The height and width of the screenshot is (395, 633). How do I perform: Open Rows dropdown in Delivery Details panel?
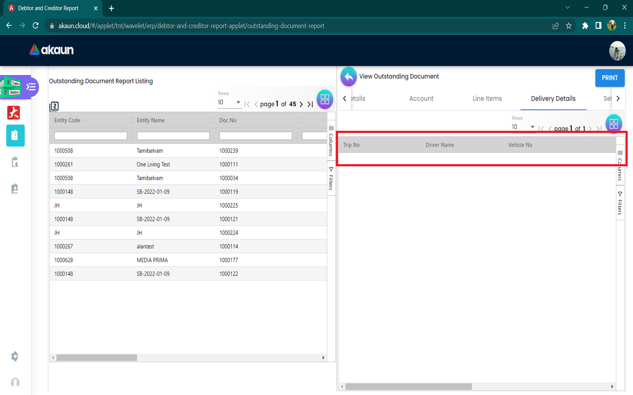point(523,127)
